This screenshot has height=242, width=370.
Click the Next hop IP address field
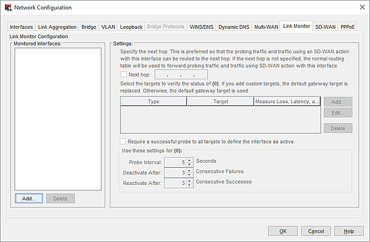tap(181, 74)
